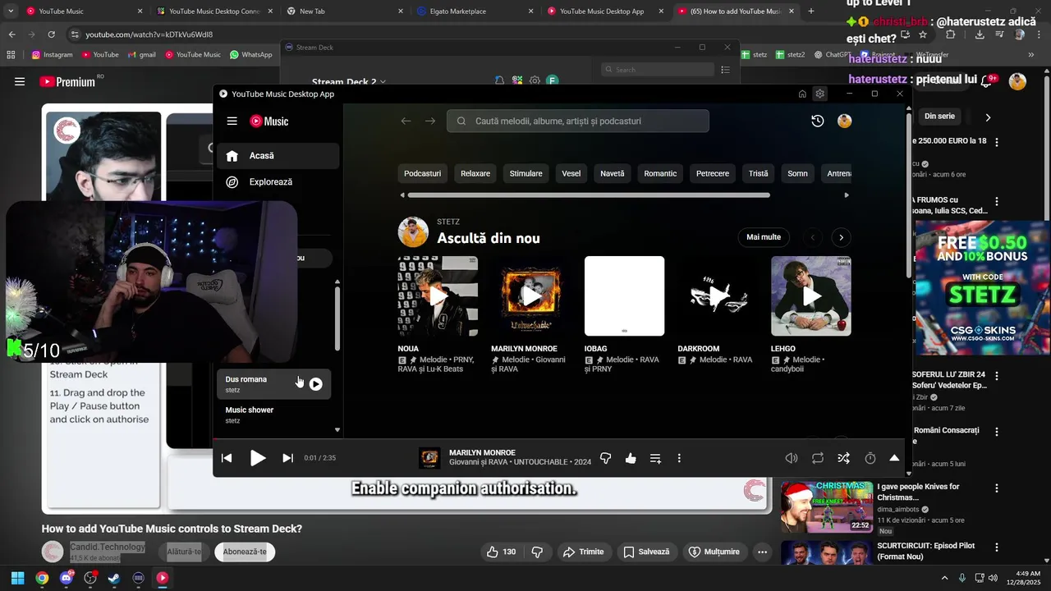This screenshot has height=591, width=1051.
Task: Open the Instagram bookmark
Action: pos(53,55)
